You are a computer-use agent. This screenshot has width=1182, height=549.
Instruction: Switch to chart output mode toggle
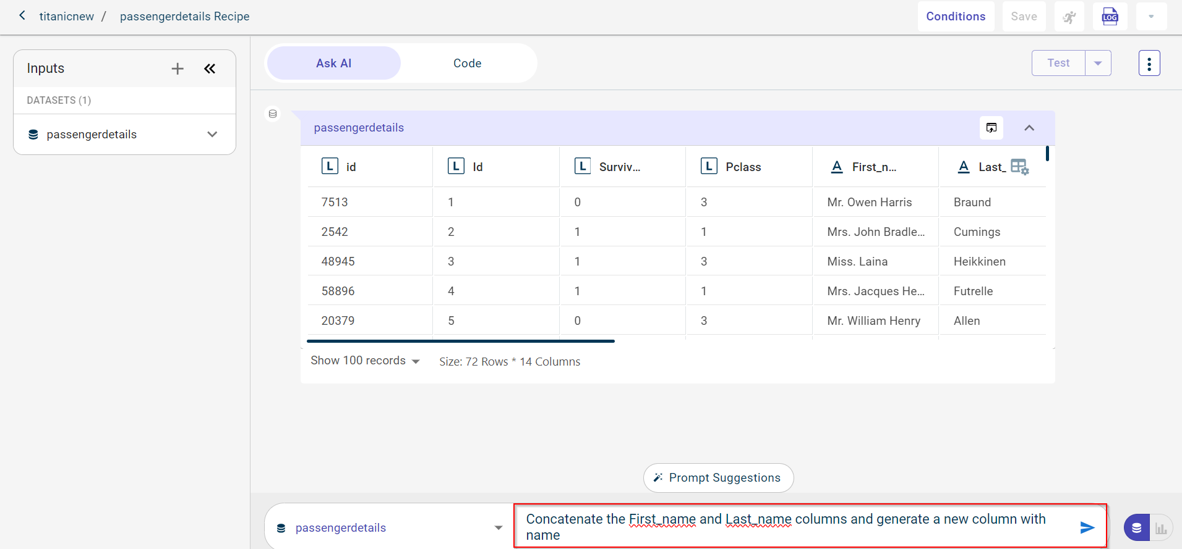pyautogui.click(x=1161, y=528)
